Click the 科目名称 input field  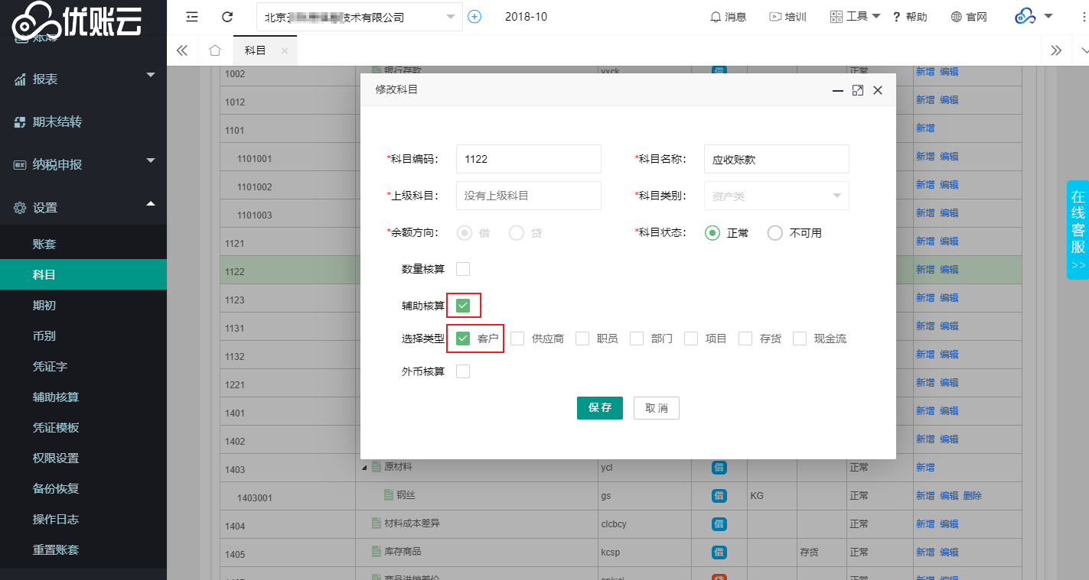(x=776, y=159)
